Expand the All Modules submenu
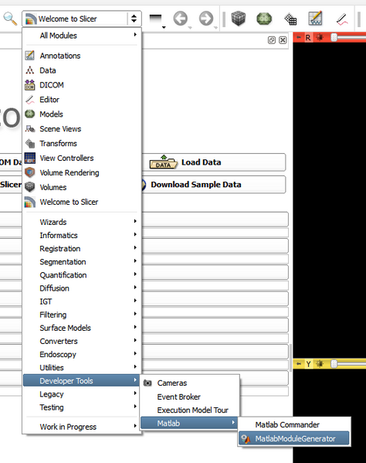This screenshot has height=463, width=366. pos(82,36)
